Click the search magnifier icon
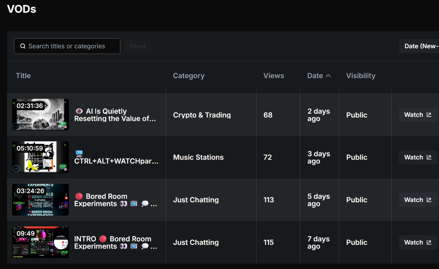 tap(23, 46)
